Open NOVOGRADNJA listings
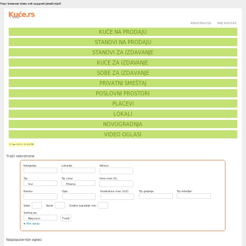Screen dimensions: 246x246 123,124
